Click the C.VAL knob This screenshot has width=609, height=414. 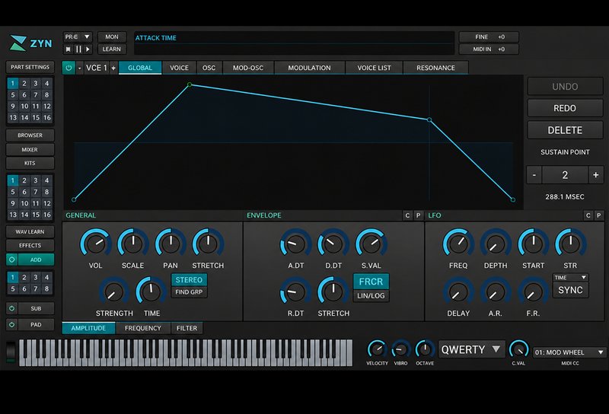[x=518, y=349]
